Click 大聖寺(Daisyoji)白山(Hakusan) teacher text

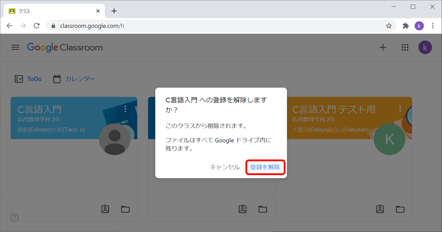click(330, 130)
